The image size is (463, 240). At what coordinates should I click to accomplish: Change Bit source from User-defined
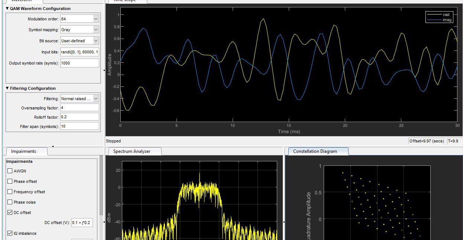pos(95,40)
